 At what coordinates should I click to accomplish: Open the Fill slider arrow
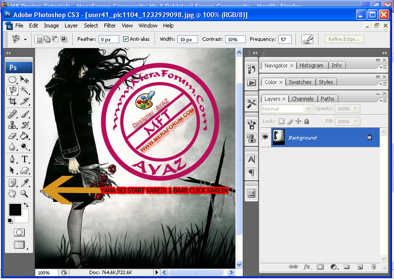click(355, 121)
